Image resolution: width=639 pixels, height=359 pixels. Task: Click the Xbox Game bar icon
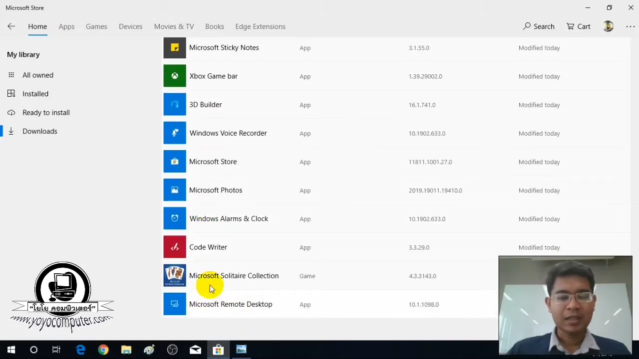[x=174, y=76]
